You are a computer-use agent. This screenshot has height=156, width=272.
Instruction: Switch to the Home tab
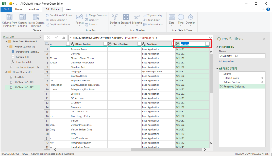19,9
